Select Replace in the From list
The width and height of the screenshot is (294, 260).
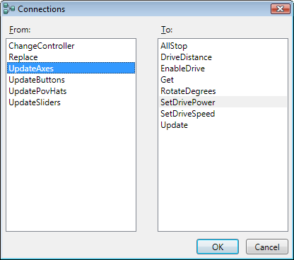pyautogui.click(x=71, y=57)
